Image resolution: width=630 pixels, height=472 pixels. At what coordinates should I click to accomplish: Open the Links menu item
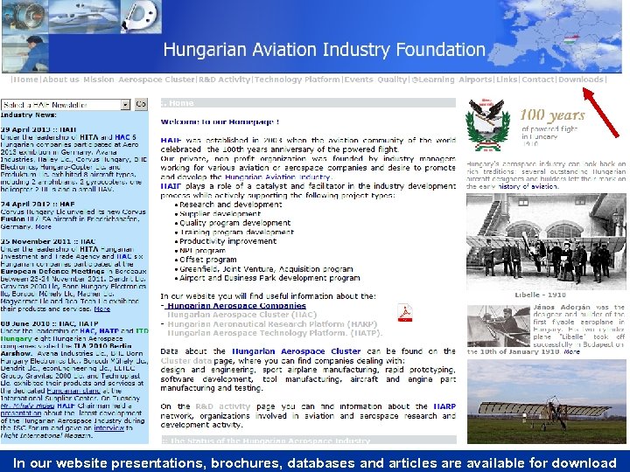pyautogui.click(x=507, y=80)
